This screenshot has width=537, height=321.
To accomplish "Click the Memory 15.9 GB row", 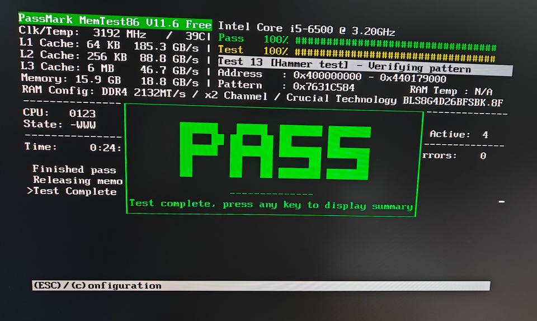I will pyautogui.click(x=110, y=80).
